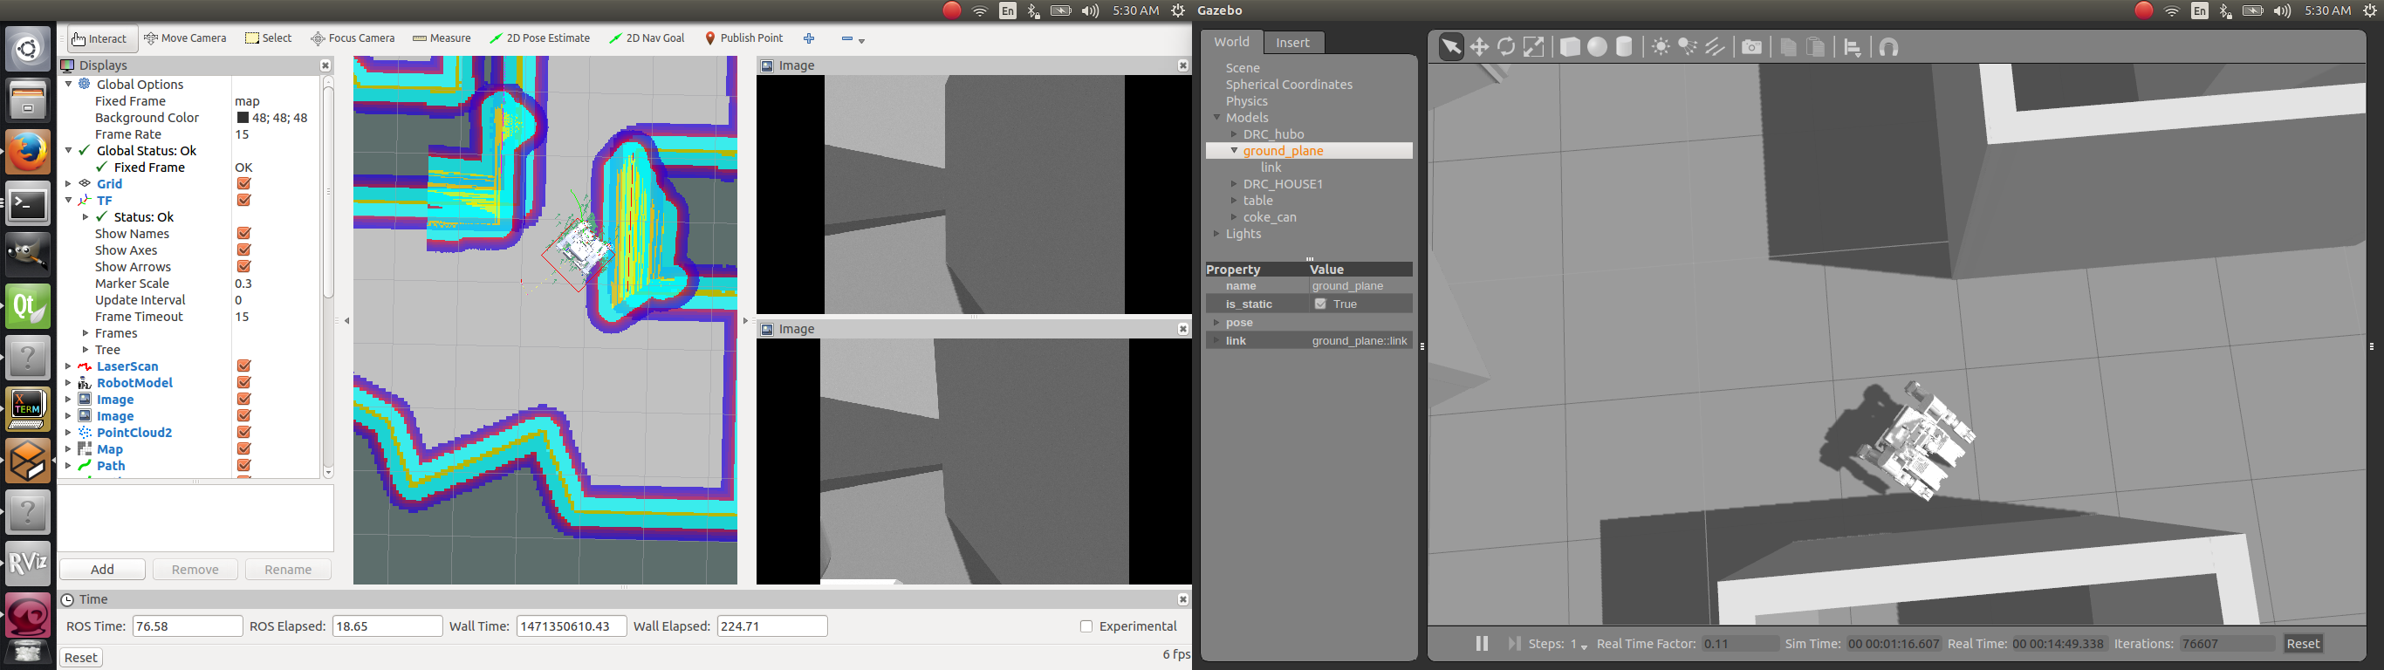Select Gazebo's arrow selection mode
The image size is (2384, 670).
pyautogui.click(x=1451, y=47)
